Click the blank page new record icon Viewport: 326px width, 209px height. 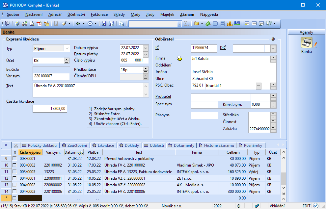point(56,24)
